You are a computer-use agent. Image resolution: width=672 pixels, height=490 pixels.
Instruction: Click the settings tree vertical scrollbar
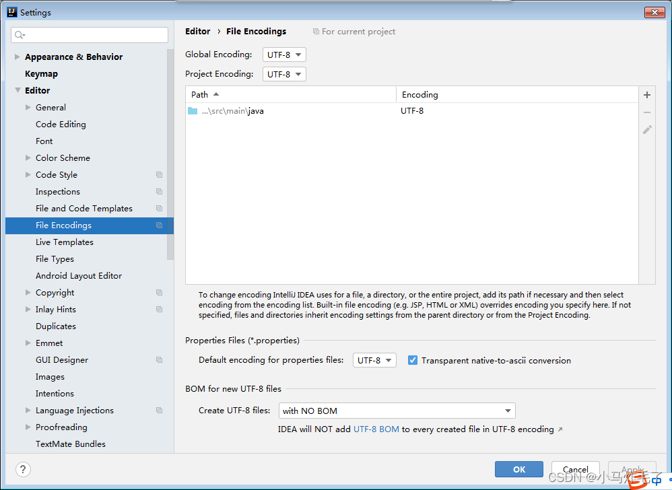170,154
